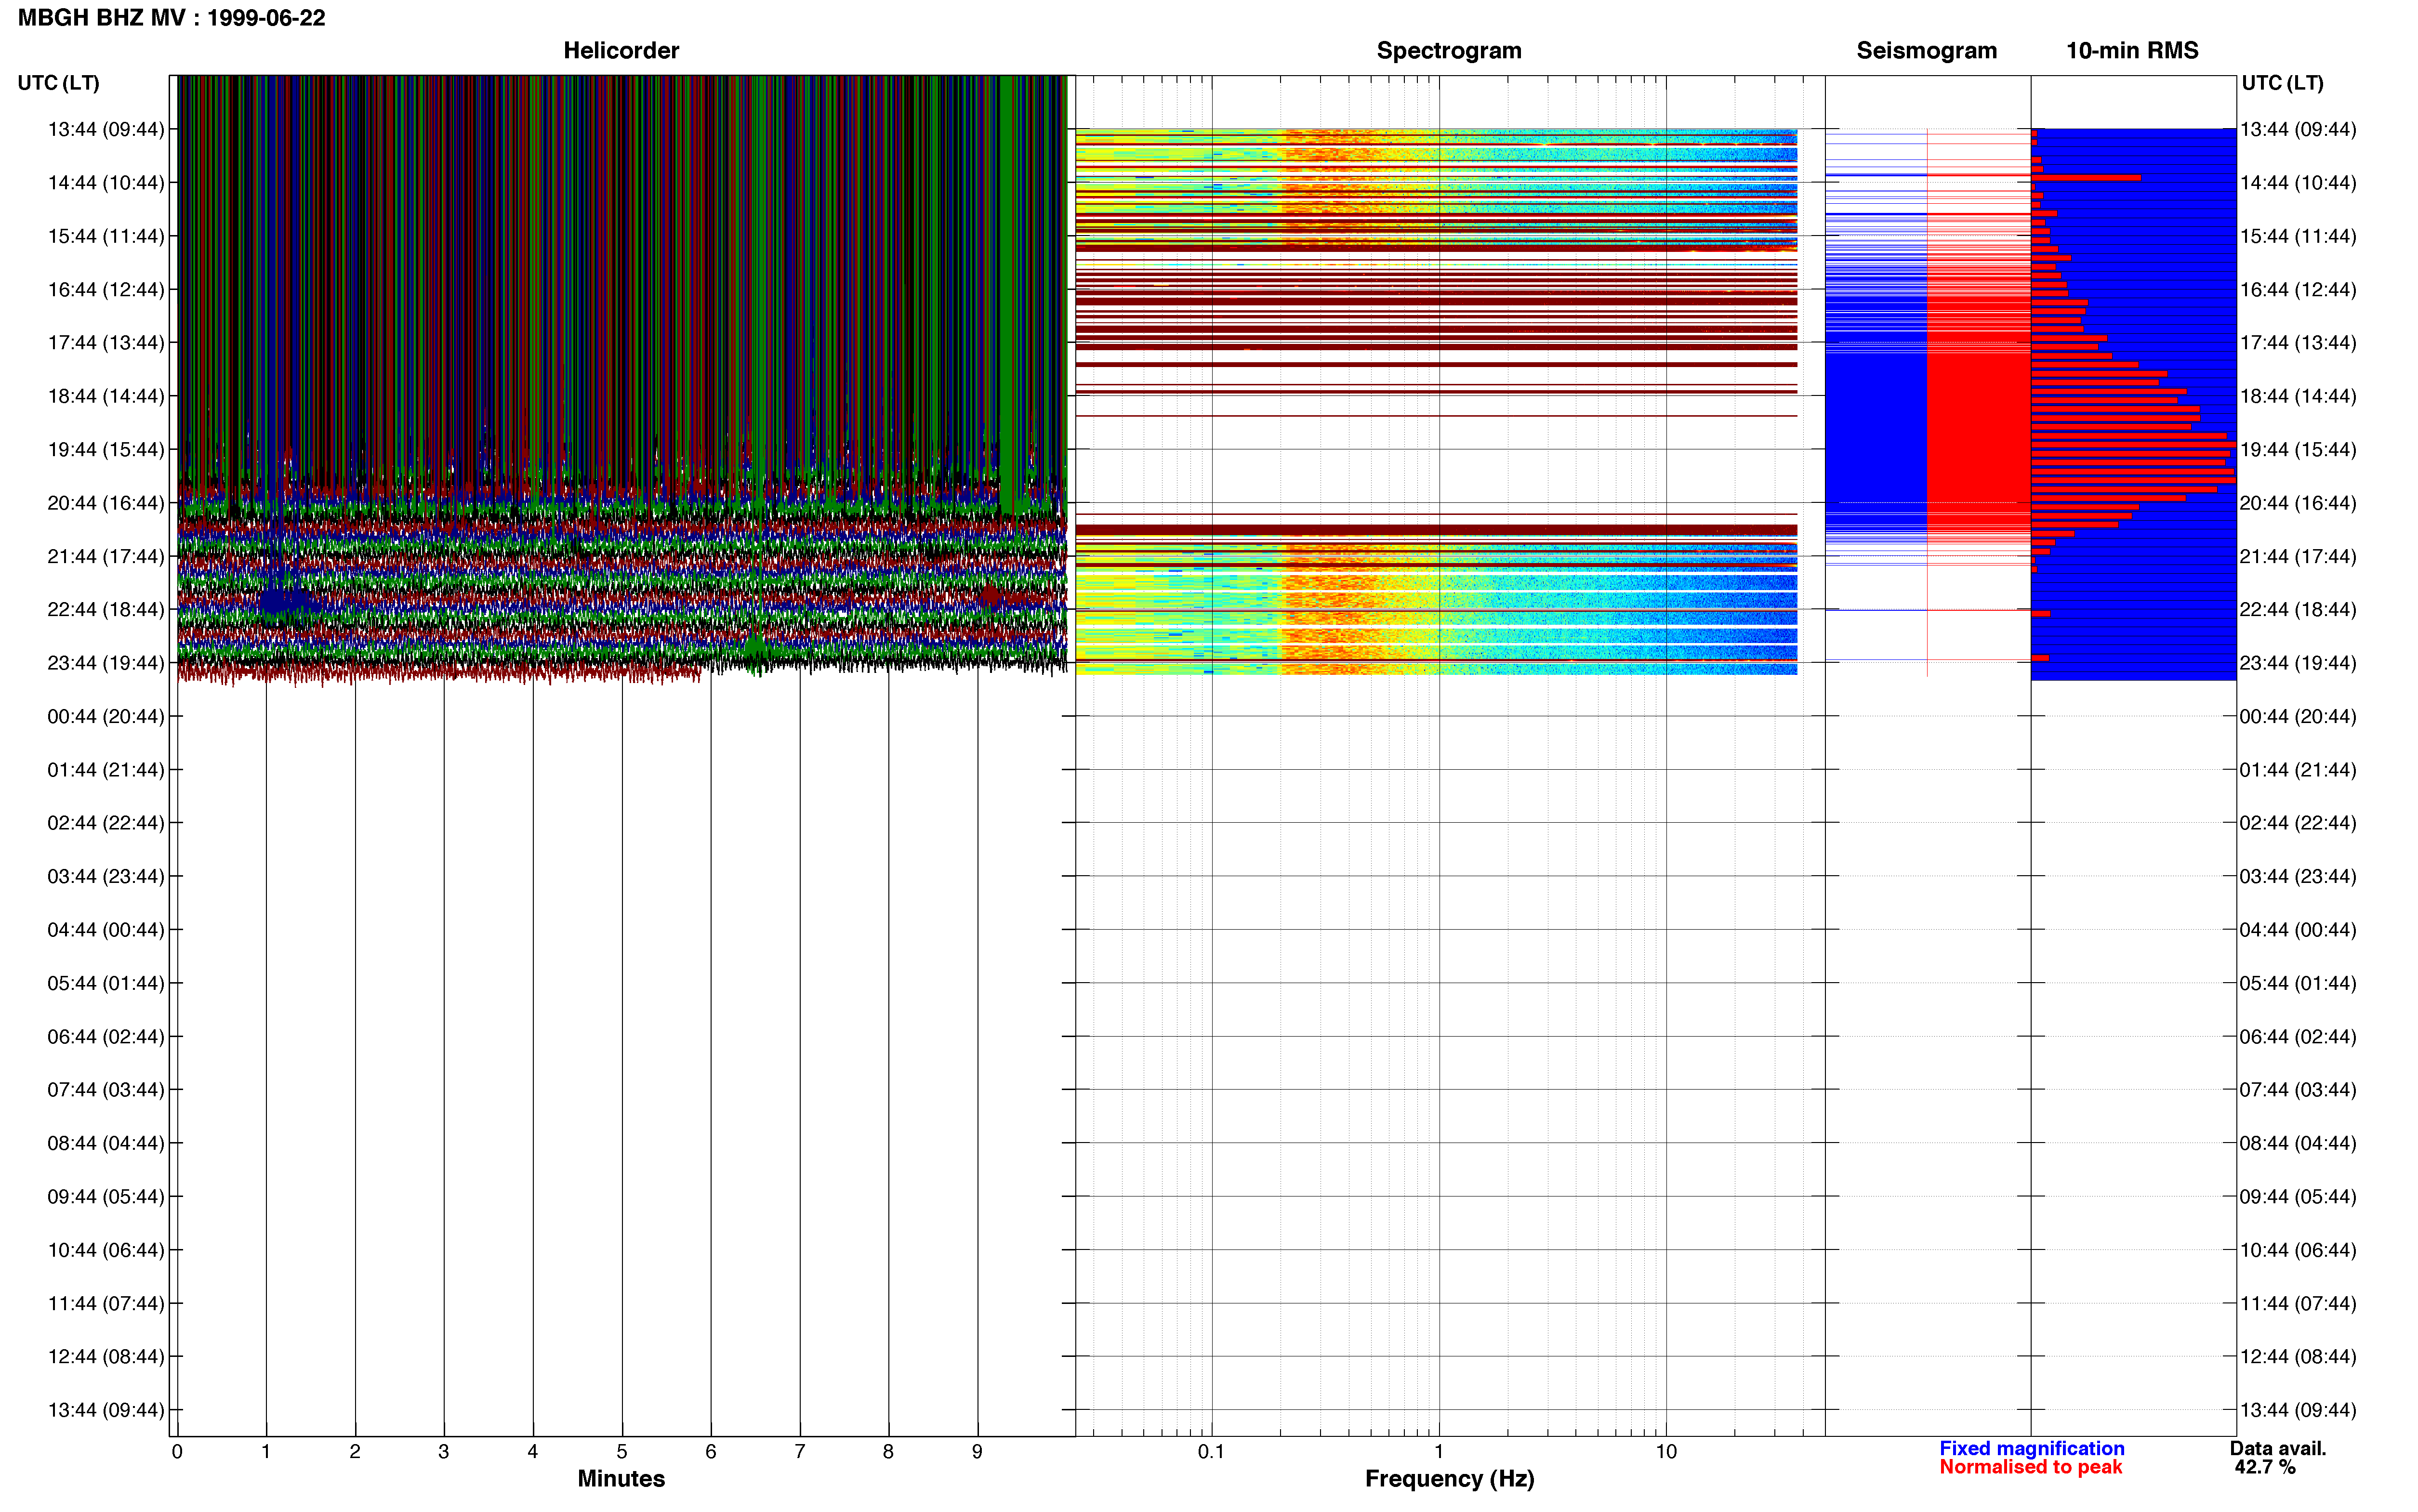Screen dimensions: 2418x1512
Task: Click the right axis label 19:44 (15:44)
Action: (2298, 449)
